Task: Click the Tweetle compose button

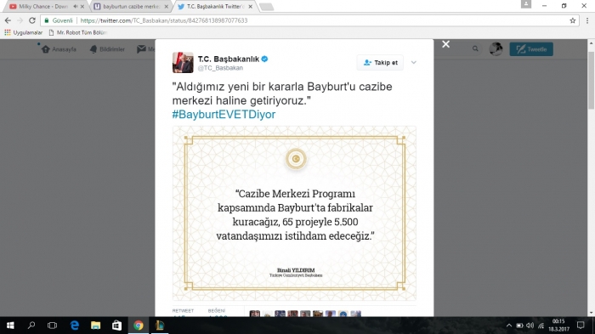Action: 531,49
